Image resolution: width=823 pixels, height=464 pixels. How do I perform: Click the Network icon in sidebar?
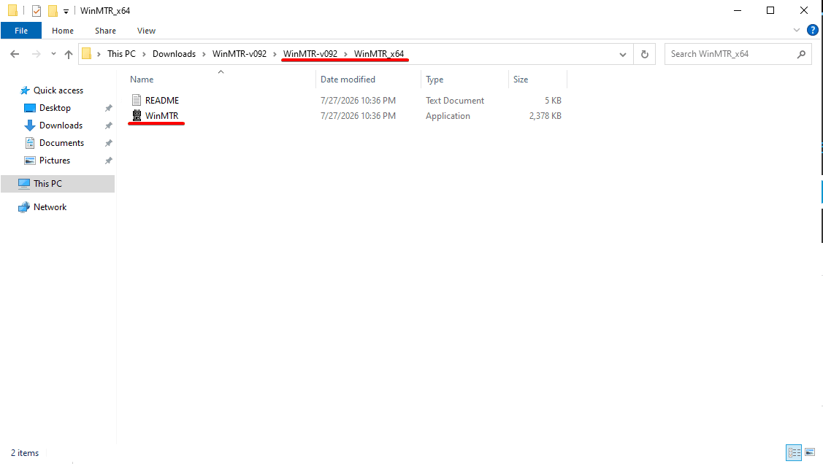point(24,207)
